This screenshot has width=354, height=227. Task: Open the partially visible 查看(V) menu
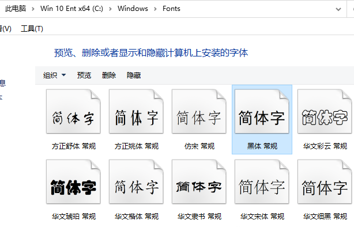click(x=5, y=29)
